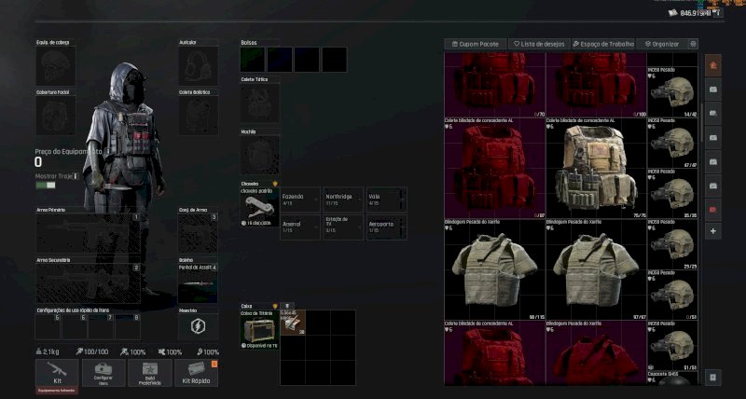Open the Kit Rápido button
The height and width of the screenshot is (399, 746).
[197, 373]
